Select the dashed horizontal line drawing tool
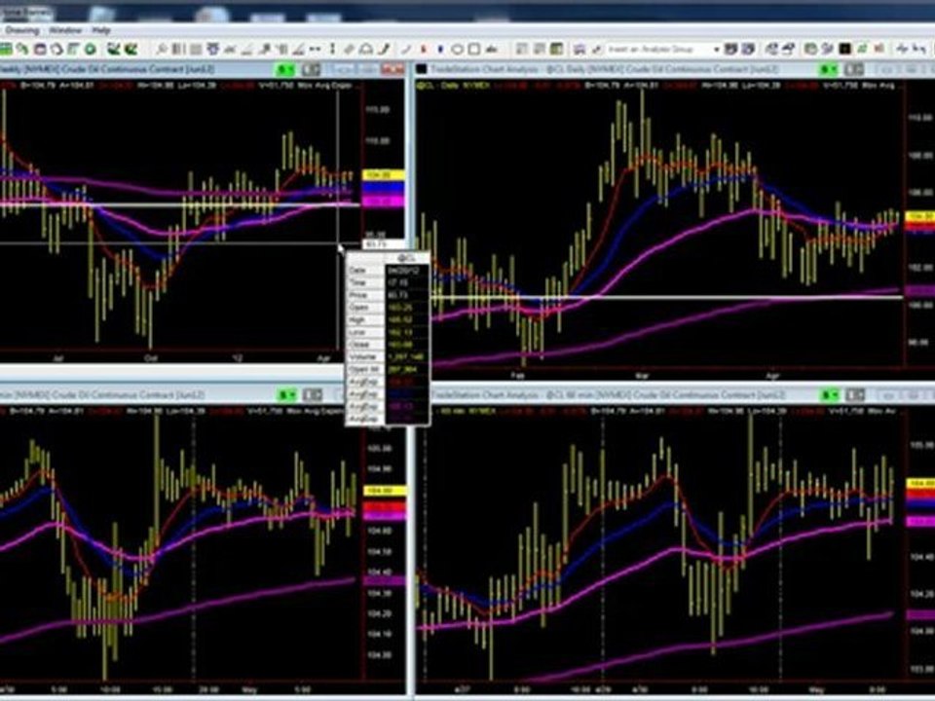 [x=315, y=49]
